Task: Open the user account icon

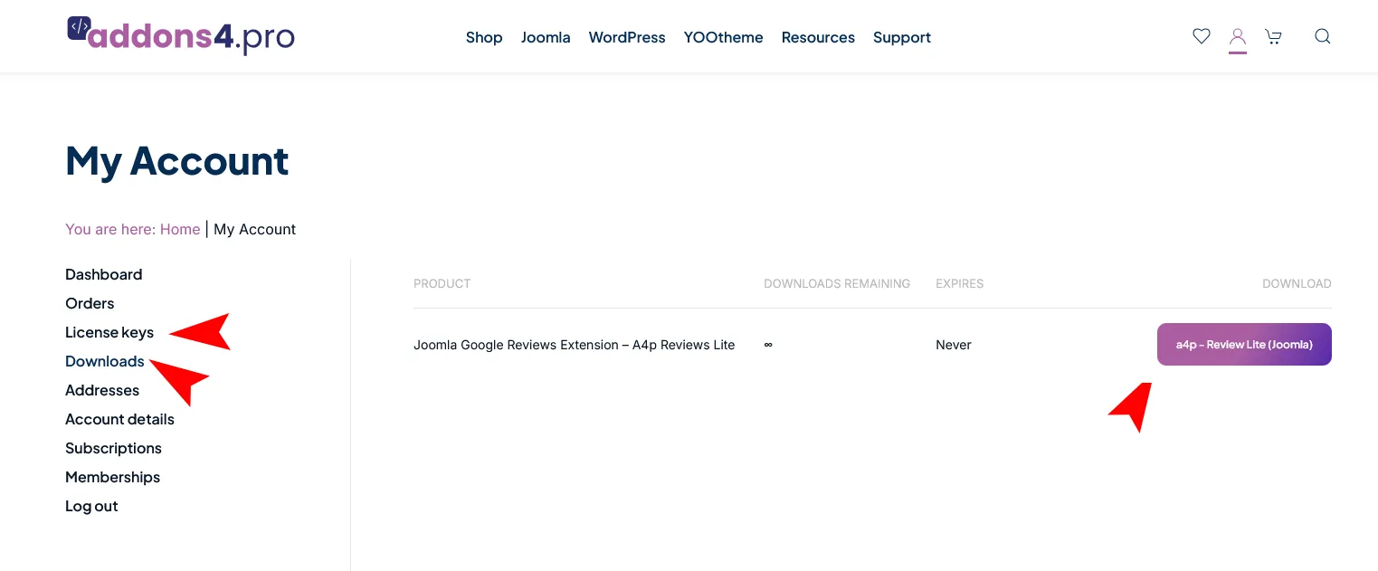Action: [1238, 37]
